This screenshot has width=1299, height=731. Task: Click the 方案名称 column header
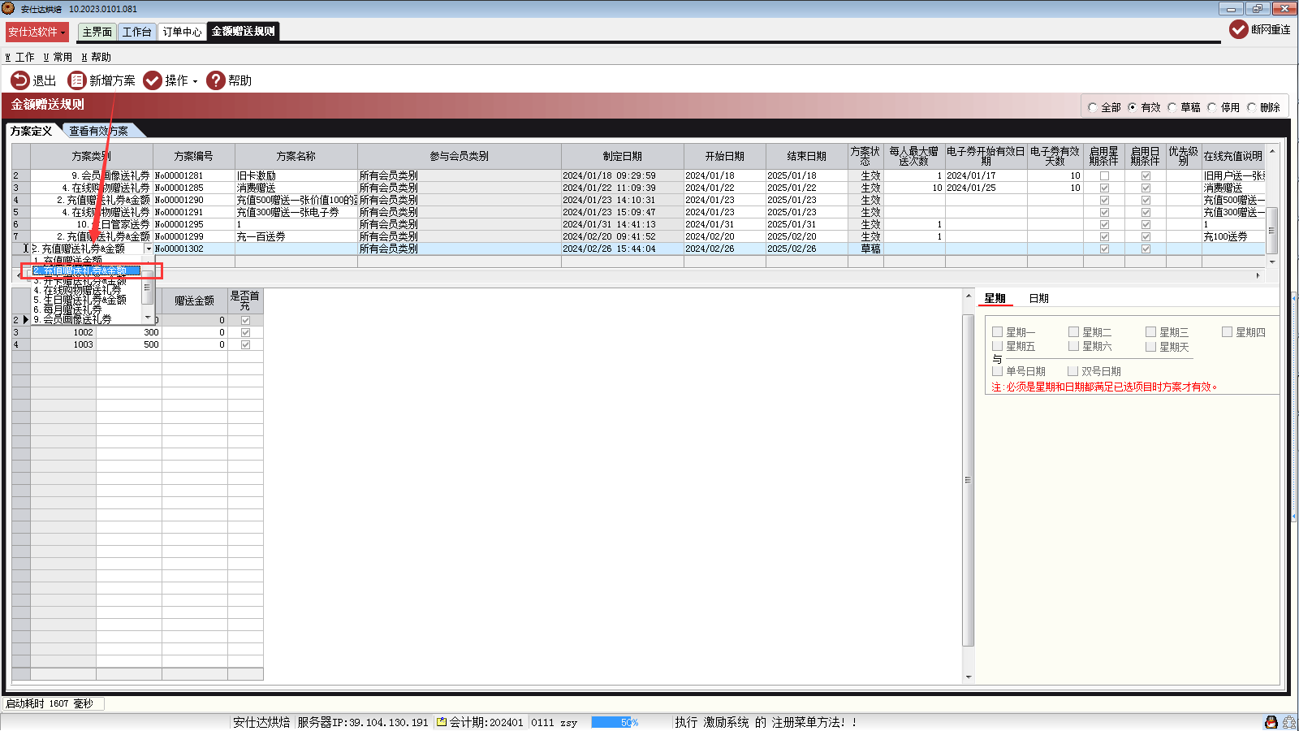coord(296,156)
